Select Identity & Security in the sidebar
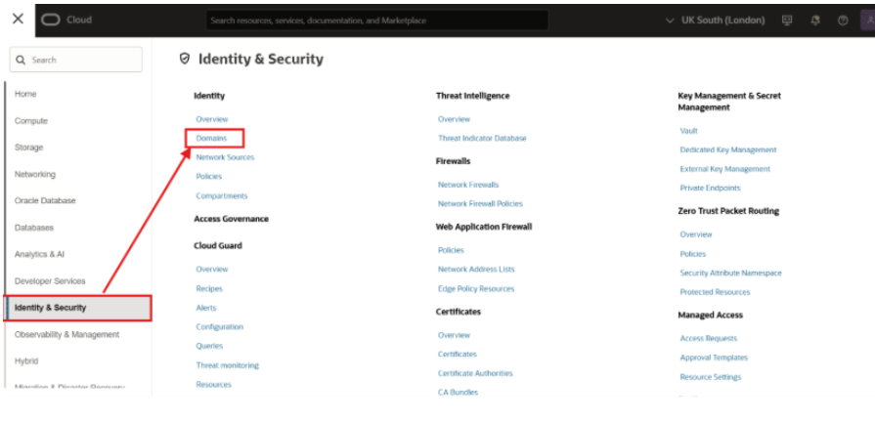The image size is (875, 423). pos(77,308)
